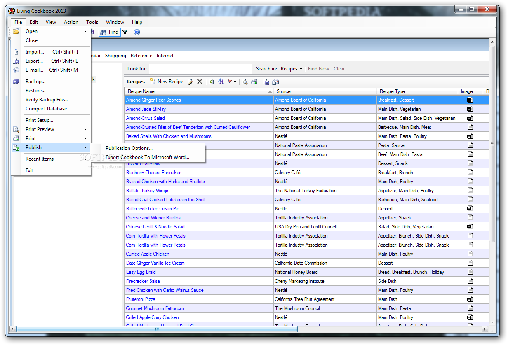Click the print preview magnifier icon in Recipes toolbar

pos(245,82)
